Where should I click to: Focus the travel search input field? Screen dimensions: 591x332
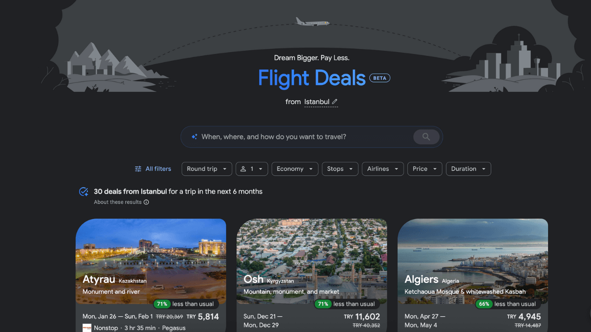(305, 137)
